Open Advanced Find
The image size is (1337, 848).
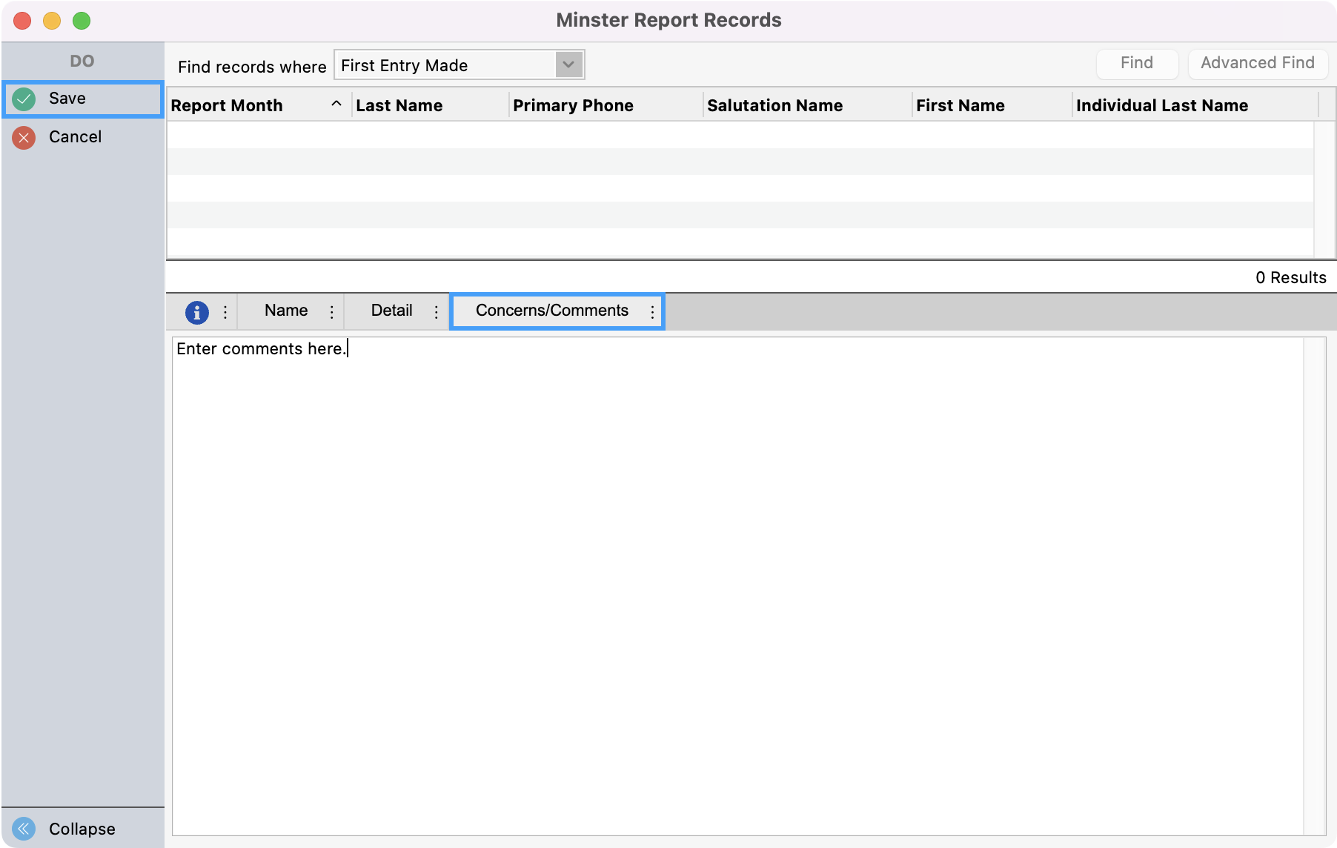(x=1258, y=63)
